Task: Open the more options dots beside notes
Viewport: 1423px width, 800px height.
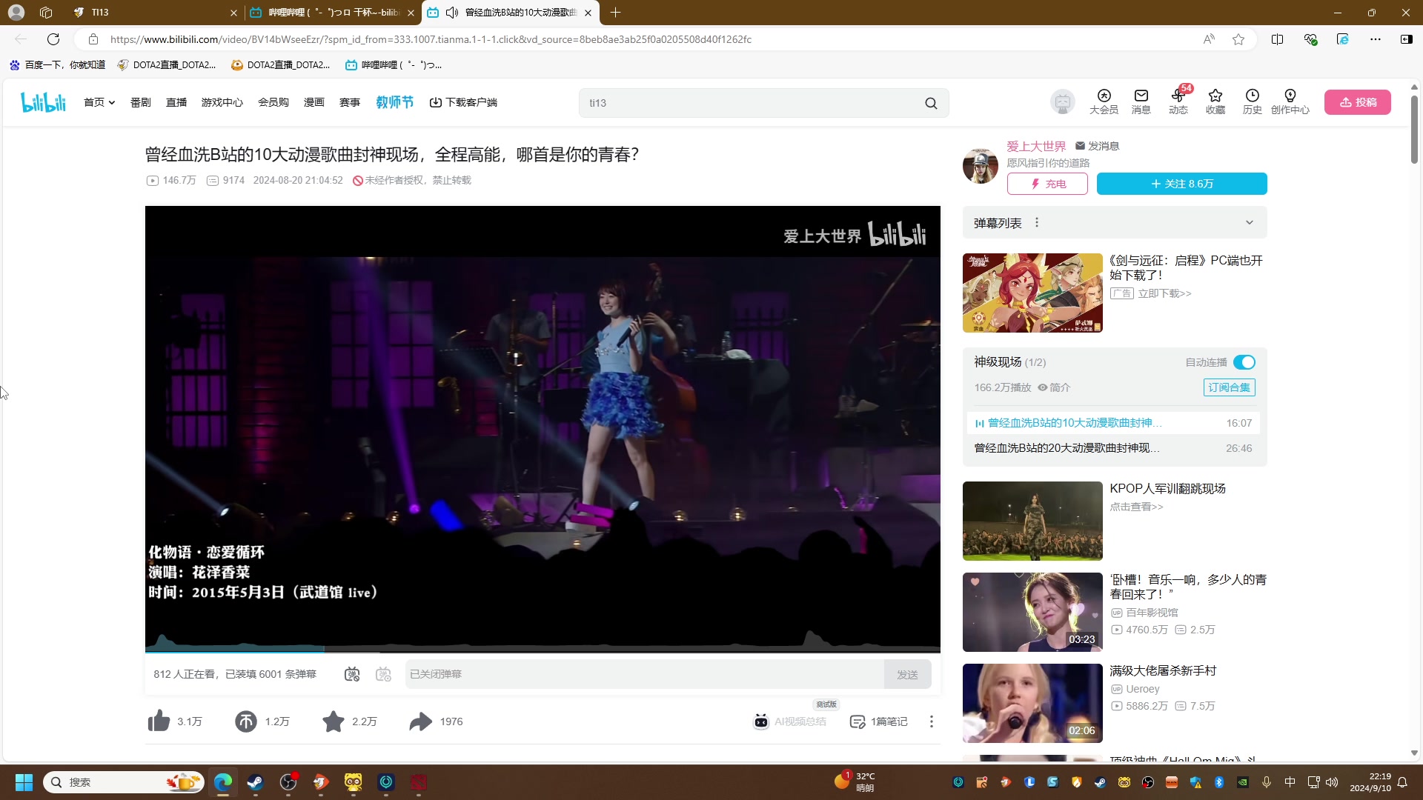Action: 932,721
